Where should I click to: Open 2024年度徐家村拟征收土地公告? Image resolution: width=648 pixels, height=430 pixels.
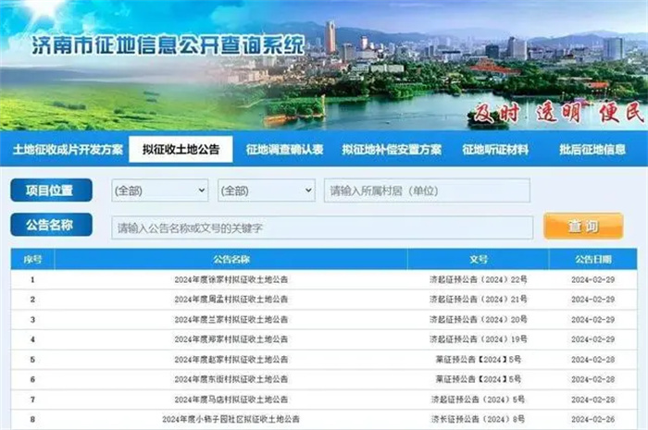[231, 279]
